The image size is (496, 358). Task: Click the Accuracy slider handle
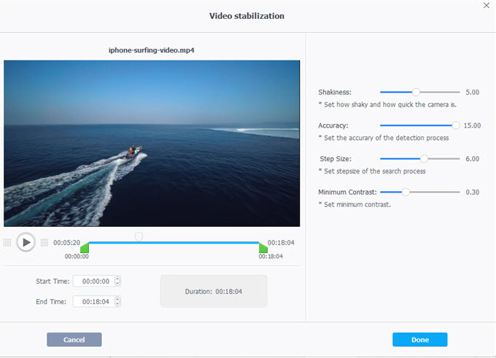[x=455, y=125]
